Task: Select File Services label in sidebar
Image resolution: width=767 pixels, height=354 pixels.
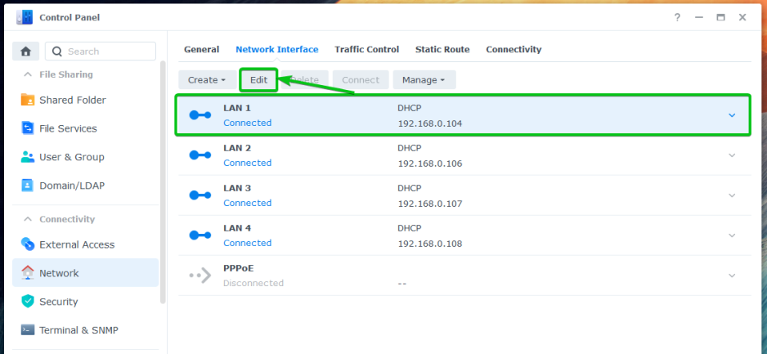Action: pyautogui.click(x=68, y=128)
